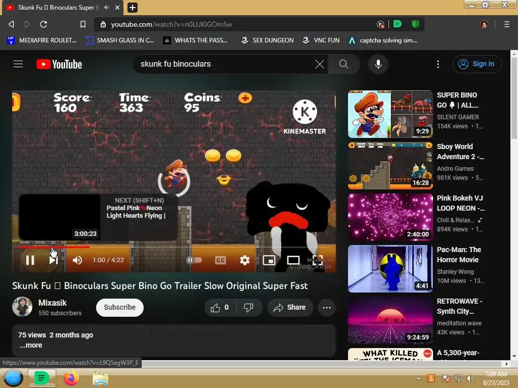The height and width of the screenshot is (388, 518).
Task: Enter full screen mode
Action: click(x=318, y=260)
